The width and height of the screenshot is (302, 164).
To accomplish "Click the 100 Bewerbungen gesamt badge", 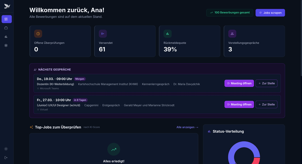I will [x=230, y=13].
